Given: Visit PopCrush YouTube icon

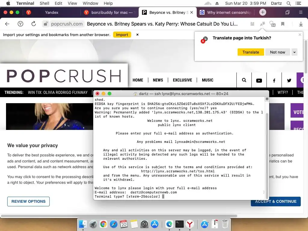Looking at the screenshot, I should 259,80.
